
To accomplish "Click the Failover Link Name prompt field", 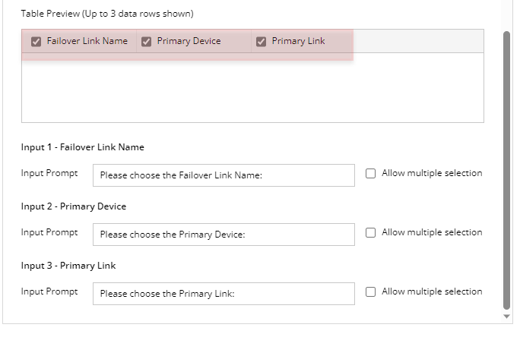I will pyautogui.click(x=224, y=175).
